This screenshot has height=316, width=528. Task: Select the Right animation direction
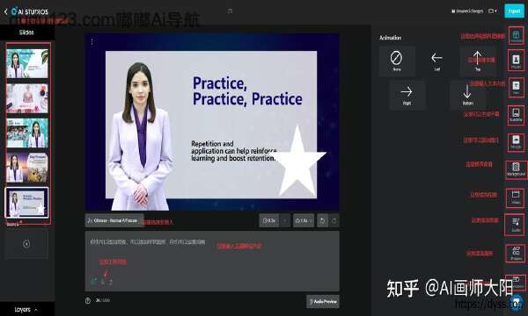(x=407, y=95)
